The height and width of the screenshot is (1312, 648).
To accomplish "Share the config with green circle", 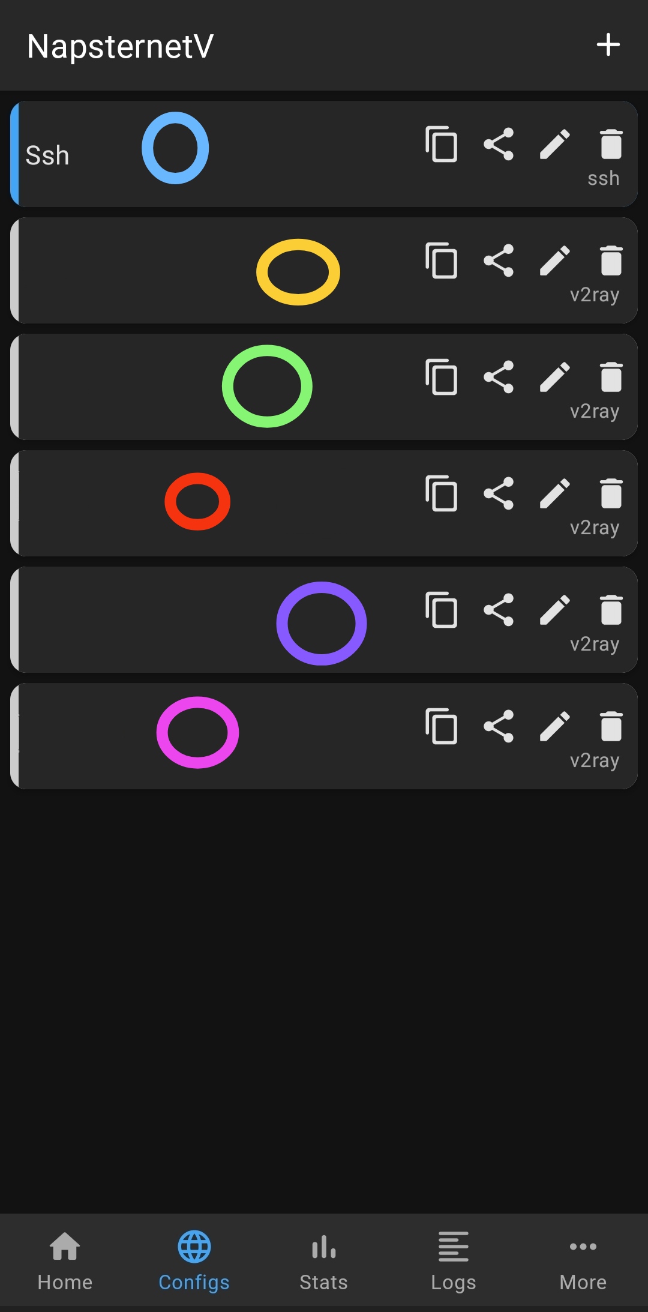I will click(499, 377).
